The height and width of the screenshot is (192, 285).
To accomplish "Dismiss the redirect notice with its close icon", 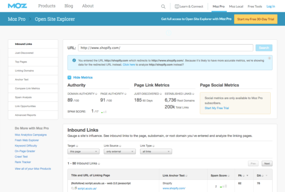I will [x=269, y=58].
